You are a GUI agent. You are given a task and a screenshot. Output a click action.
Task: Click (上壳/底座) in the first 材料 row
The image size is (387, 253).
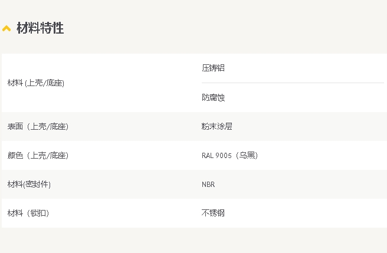click(44, 83)
